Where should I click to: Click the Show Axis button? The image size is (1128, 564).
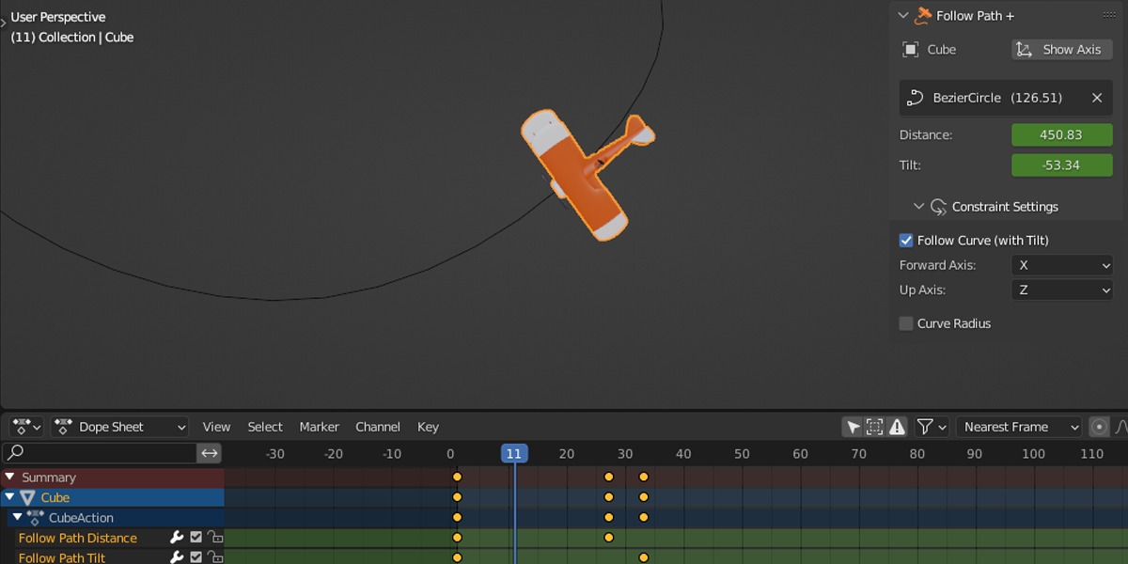pos(1061,50)
